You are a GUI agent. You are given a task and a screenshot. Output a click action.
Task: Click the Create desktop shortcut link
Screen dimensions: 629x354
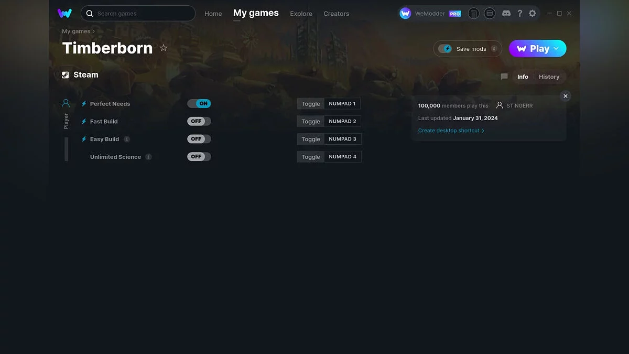448,130
